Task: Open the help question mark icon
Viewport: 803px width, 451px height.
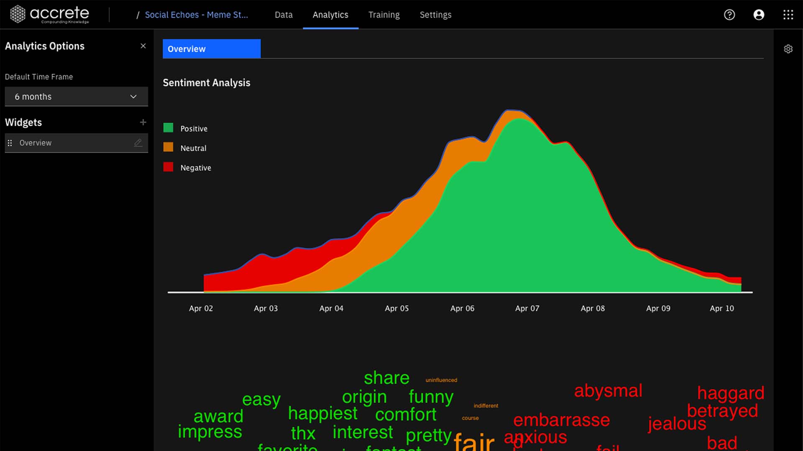Action: tap(729, 15)
